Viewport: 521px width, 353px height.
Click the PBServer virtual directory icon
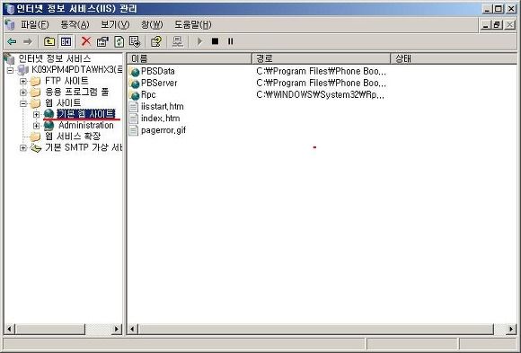tap(134, 84)
